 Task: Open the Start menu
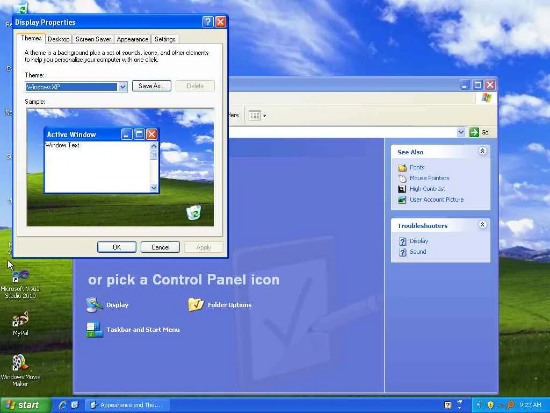pyautogui.click(x=25, y=405)
